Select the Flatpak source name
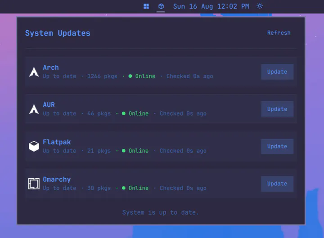Viewport: 324px width, 238px height. (57, 142)
